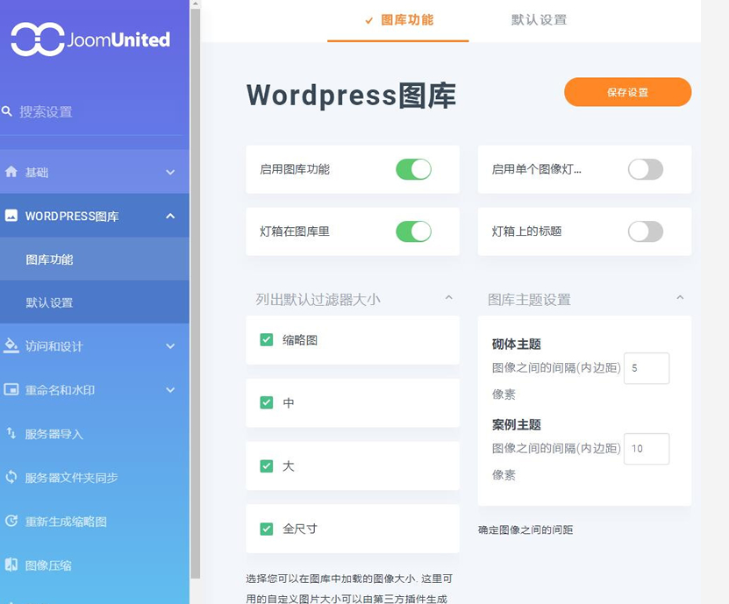Click the 服务器文件夹同步 sync icon

tap(11, 477)
